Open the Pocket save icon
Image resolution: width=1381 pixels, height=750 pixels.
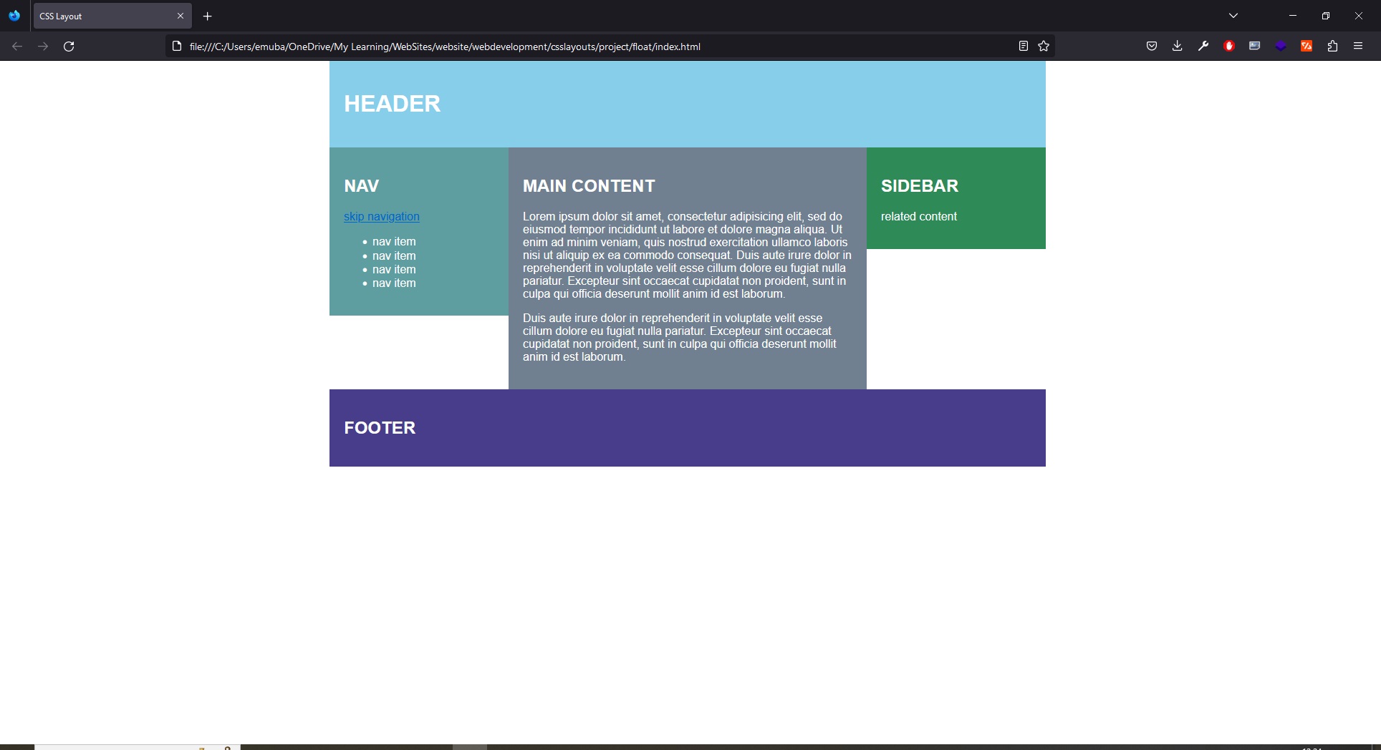1152,47
